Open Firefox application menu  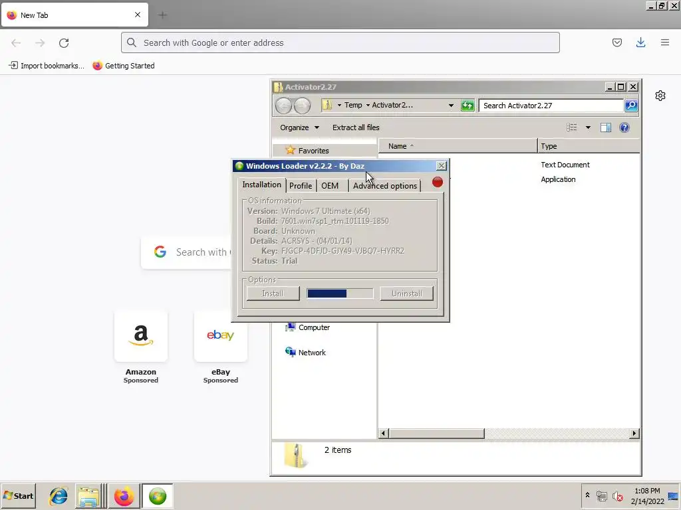[664, 42]
